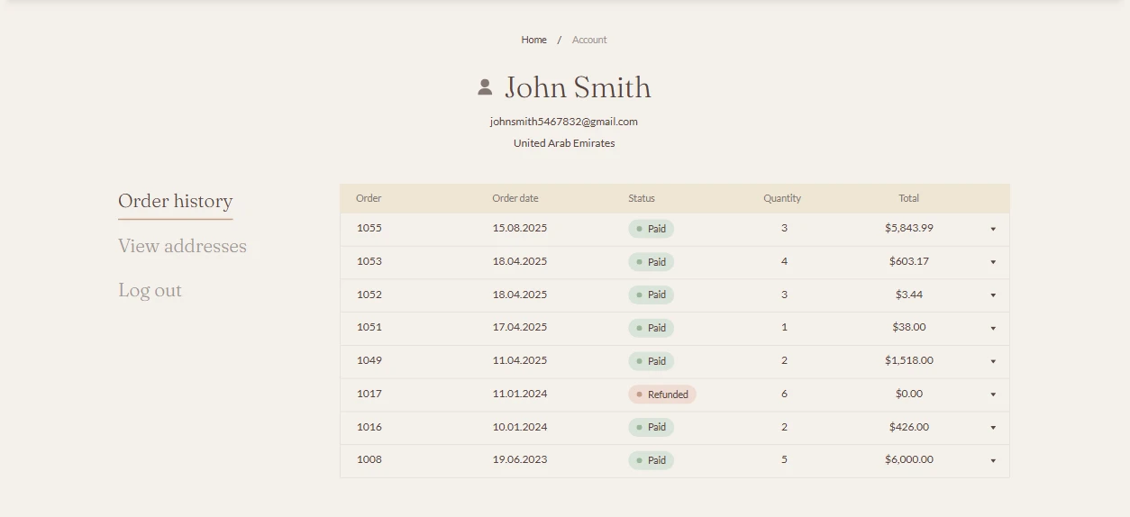Viewport: 1130px width, 517px height.
Task: Click the total $38.00
Action: click(909, 327)
